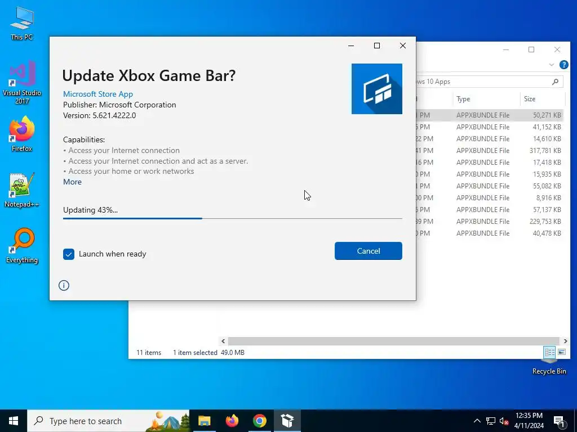The height and width of the screenshot is (432, 577).
Task: Switch Explorer to details view
Action: coord(550,352)
